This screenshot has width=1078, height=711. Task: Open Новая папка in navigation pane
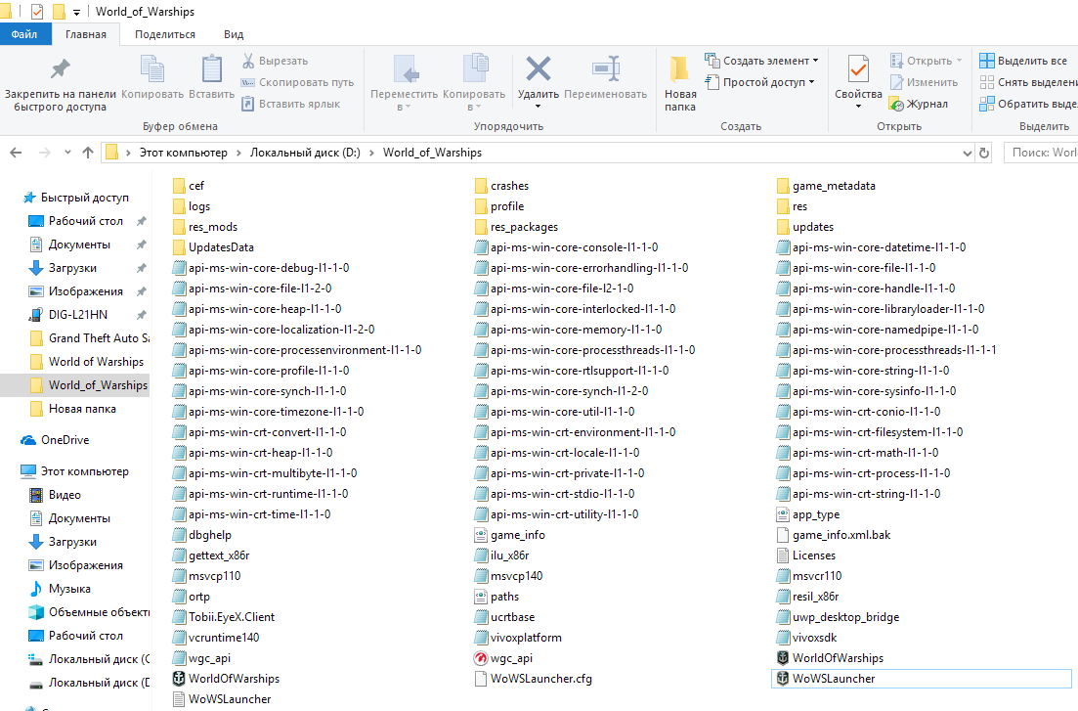click(73, 408)
